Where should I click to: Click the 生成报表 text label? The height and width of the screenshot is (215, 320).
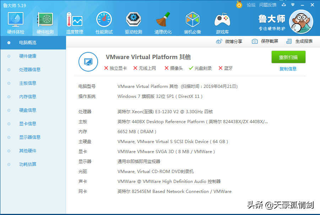pyautogui.click(x=304, y=41)
